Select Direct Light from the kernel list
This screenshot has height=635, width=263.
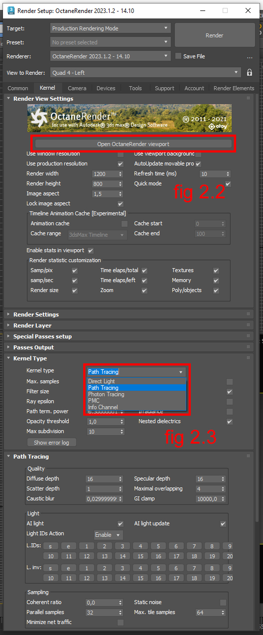point(136,381)
